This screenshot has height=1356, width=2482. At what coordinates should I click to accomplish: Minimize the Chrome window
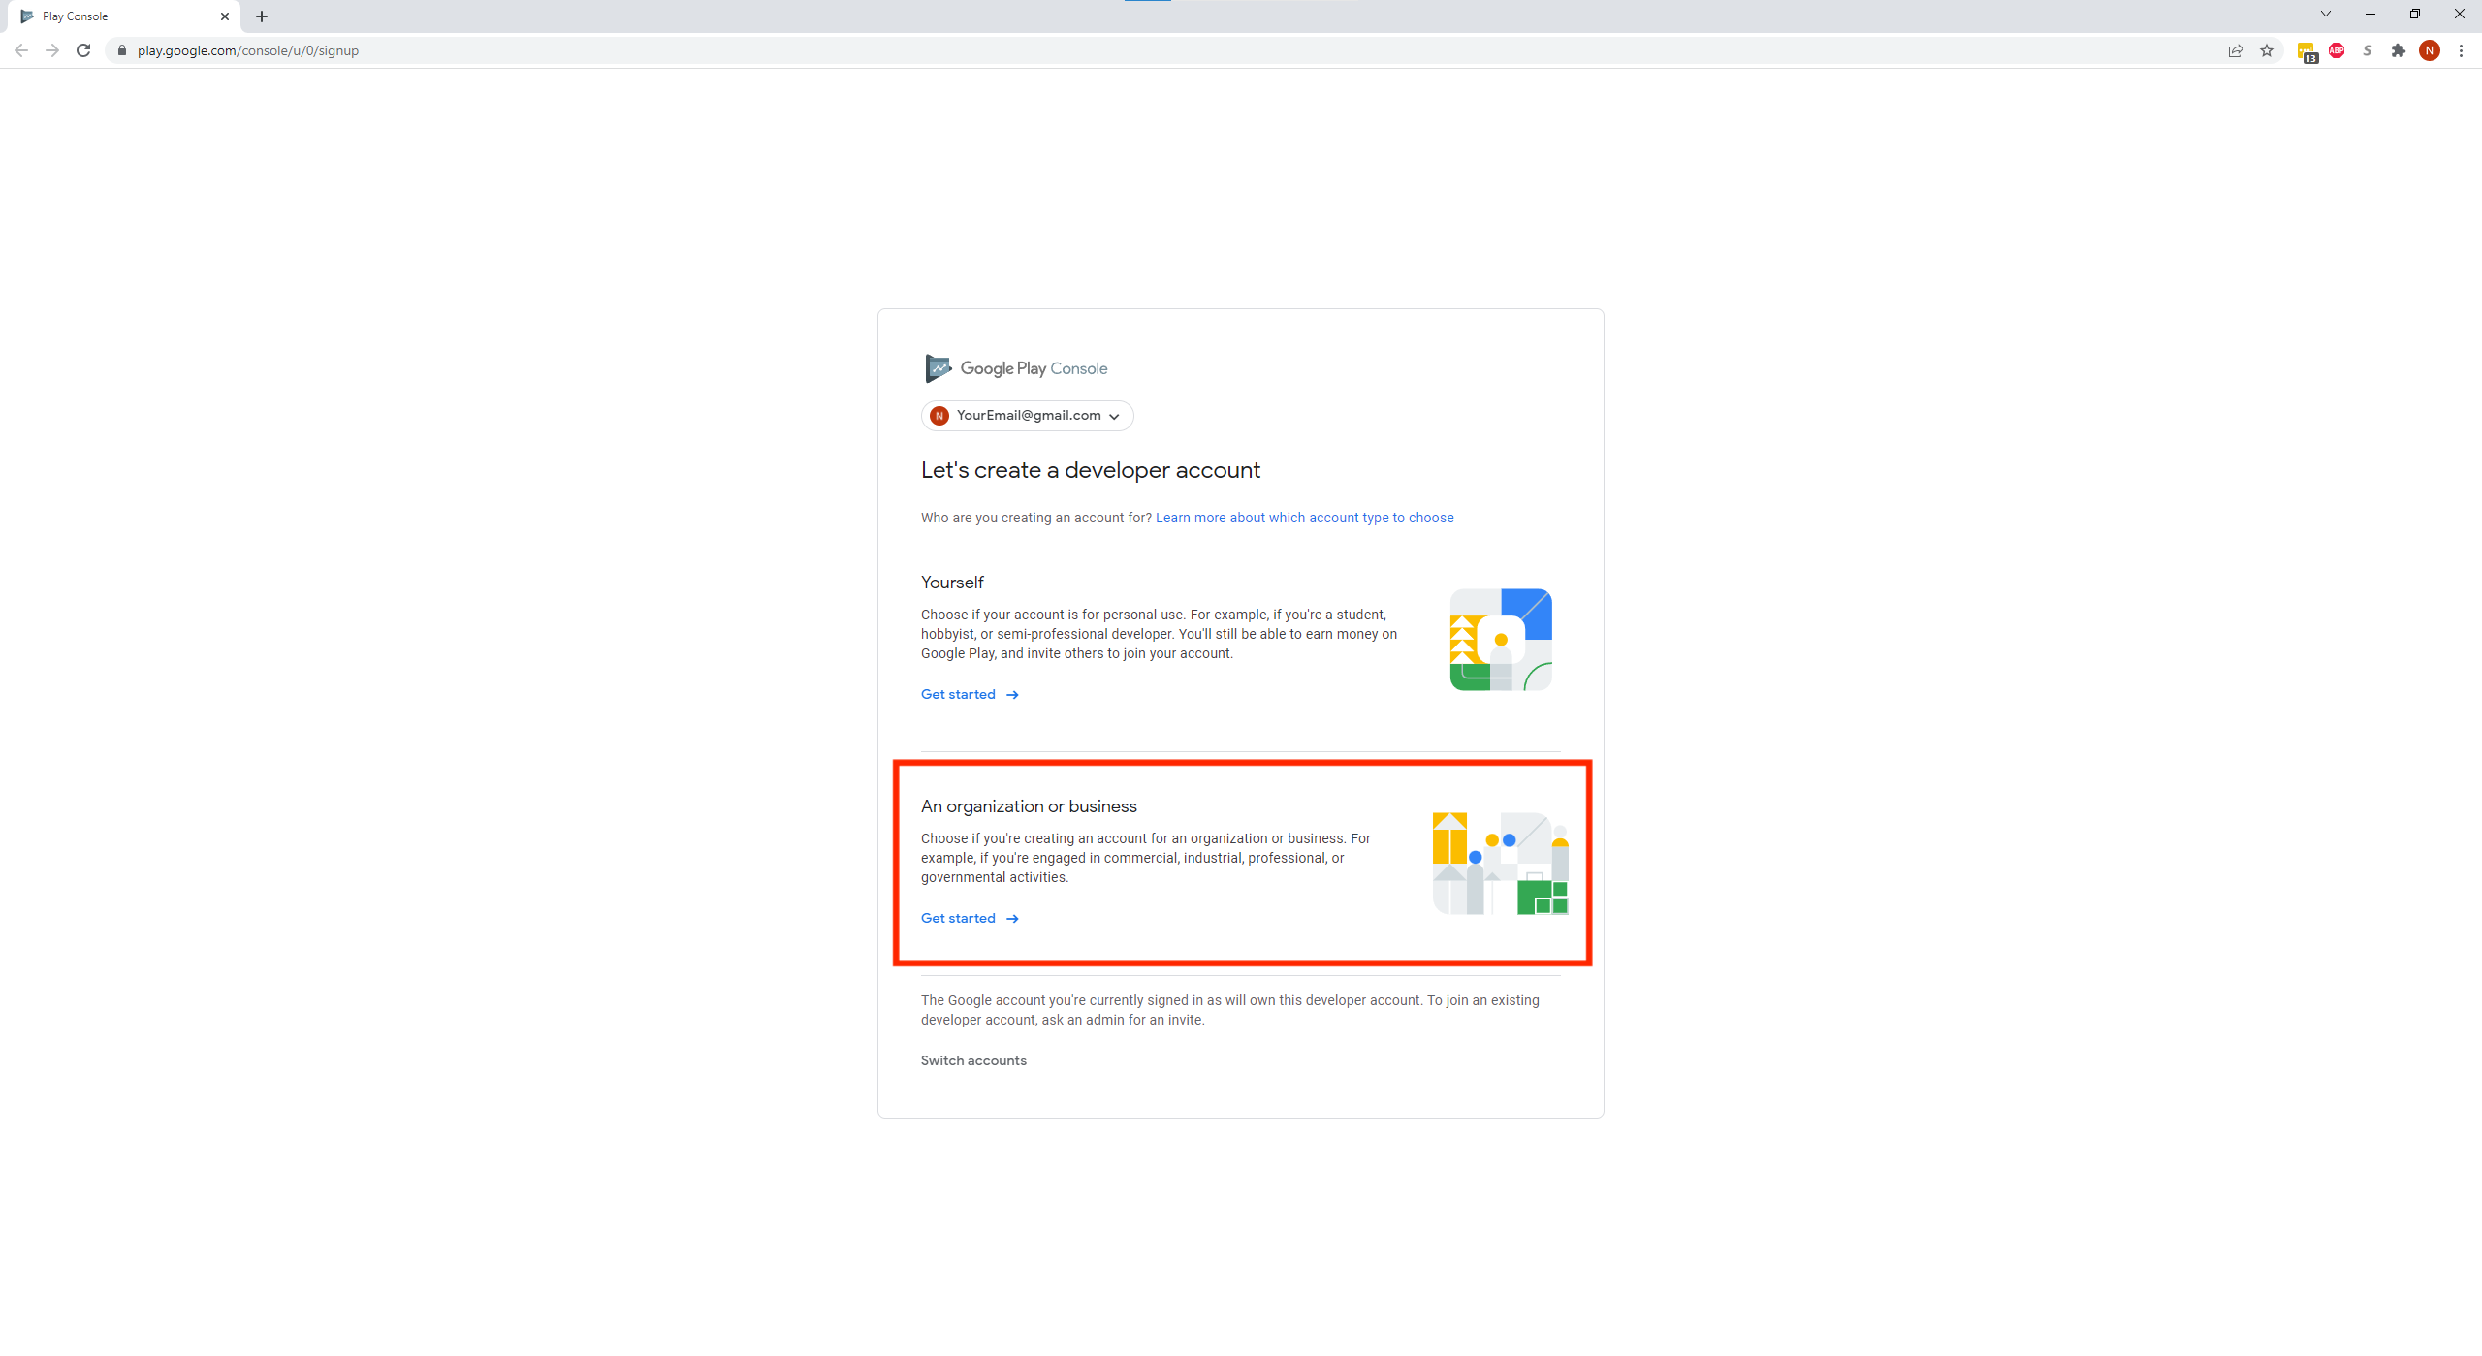coord(2371,14)
